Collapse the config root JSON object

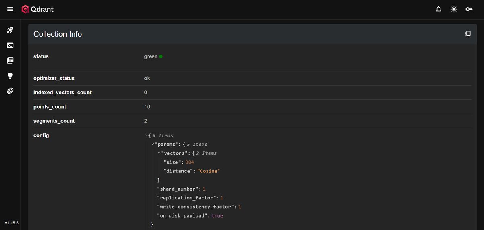click(146, 136)
